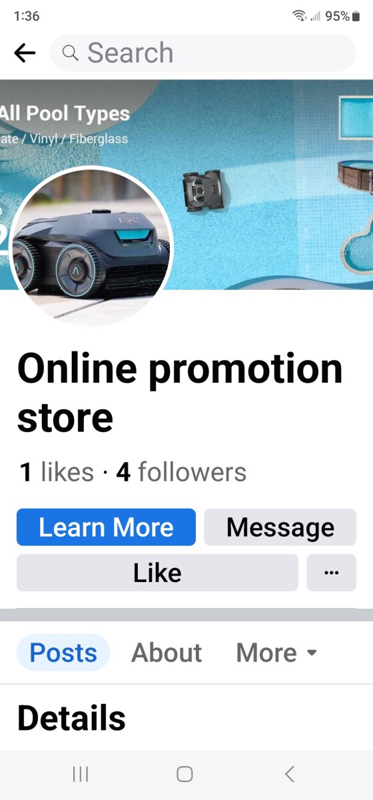This screenshot has width=373, height=800.
Task: Tap the battery icon in status bar
Action: tap(356, 16)
